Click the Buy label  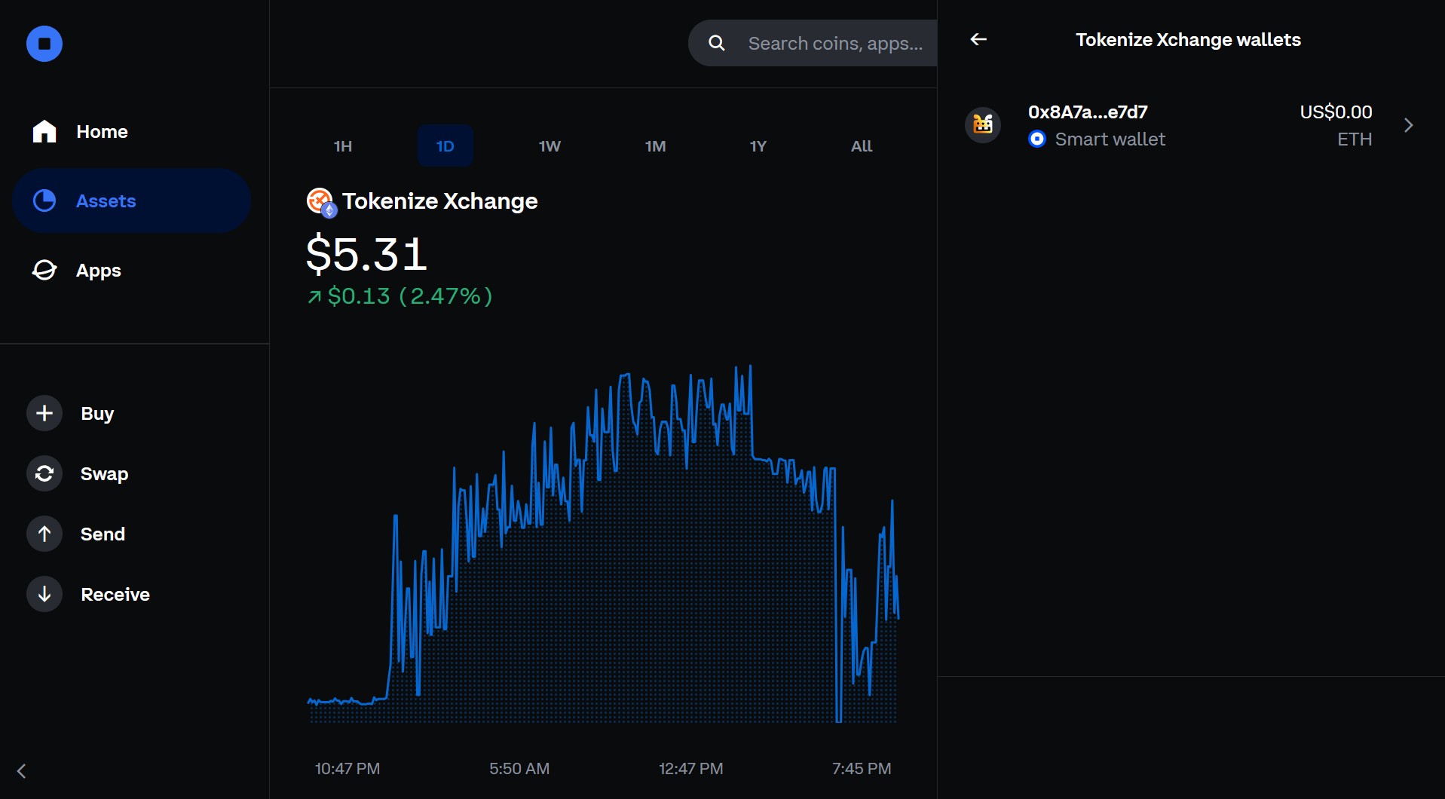coord(97,414)
